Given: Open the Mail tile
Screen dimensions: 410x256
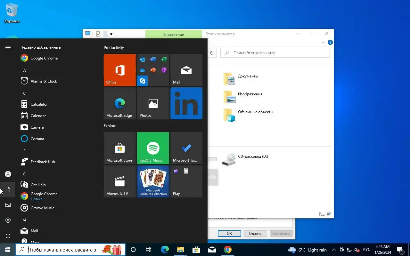Looking at the screenshot, I should [186, 70].
